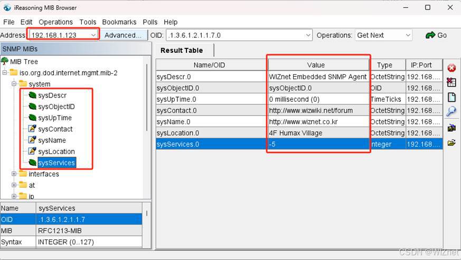
Task: Click the sysLocation writable node icon
Action: 32,151
